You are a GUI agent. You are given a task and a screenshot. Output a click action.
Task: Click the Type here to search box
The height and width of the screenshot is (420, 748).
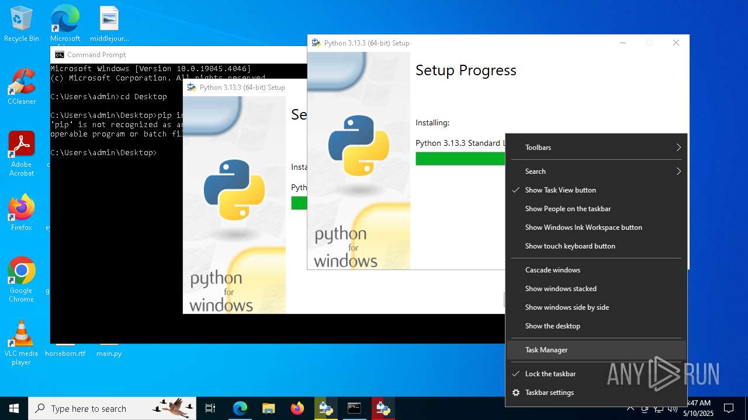tap(112, 408)
